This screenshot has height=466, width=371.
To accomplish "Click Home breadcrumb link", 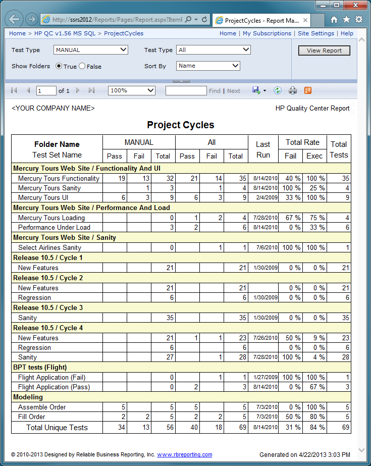I will coord(17,33).
